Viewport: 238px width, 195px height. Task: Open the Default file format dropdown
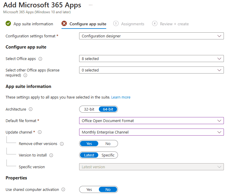(151, 121)
